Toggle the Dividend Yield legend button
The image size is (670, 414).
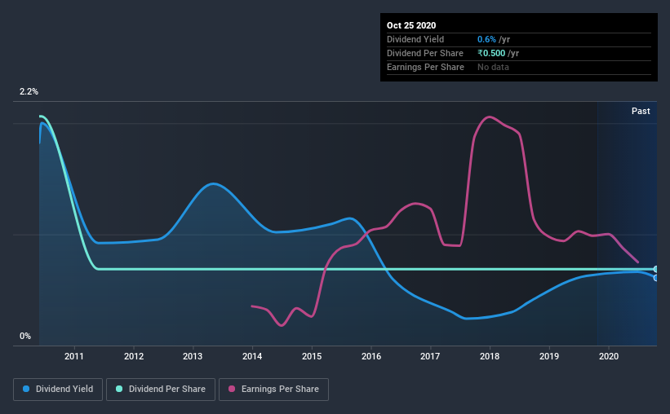click(x=58, y=390)
